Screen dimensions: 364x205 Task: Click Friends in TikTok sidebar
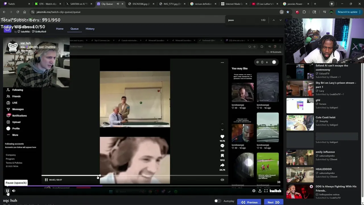click(x=13, y=97)
